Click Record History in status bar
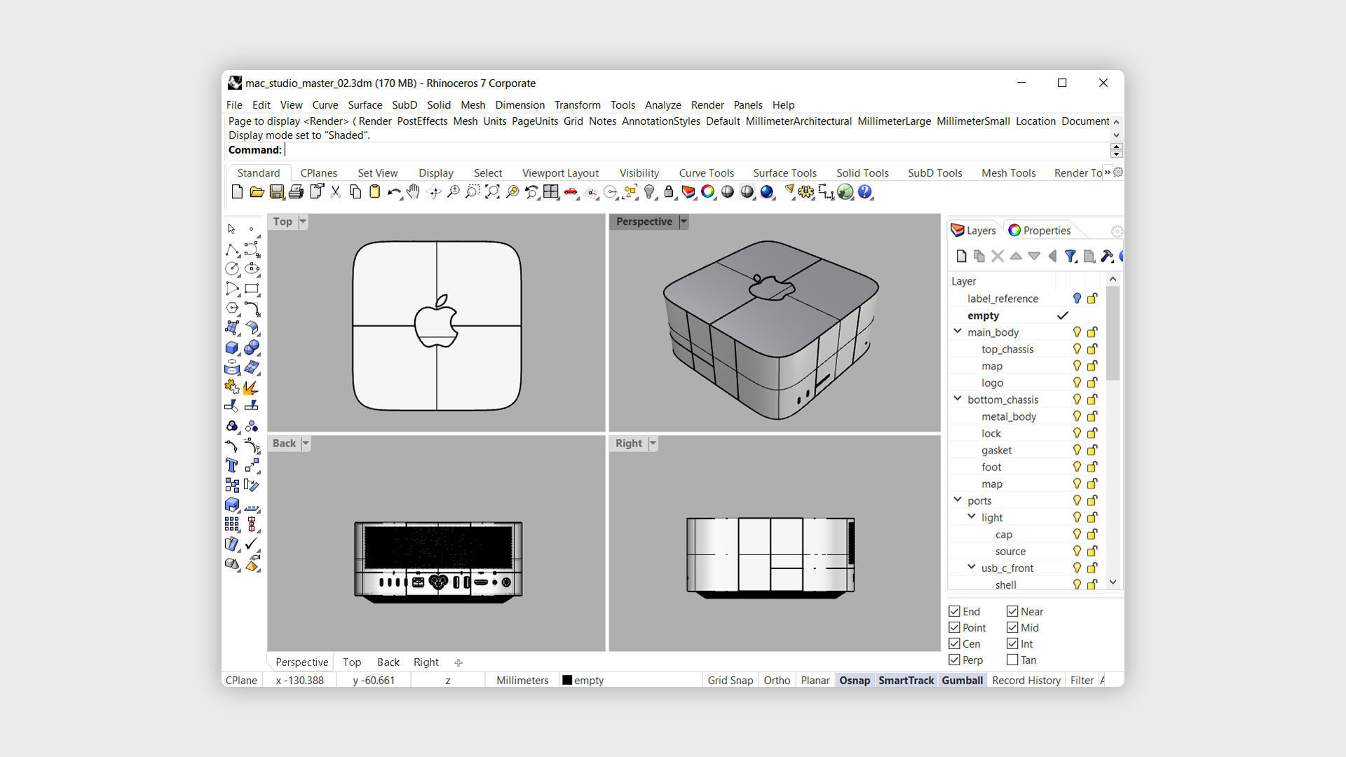The image size is (1346, 757). (1026, 681)
